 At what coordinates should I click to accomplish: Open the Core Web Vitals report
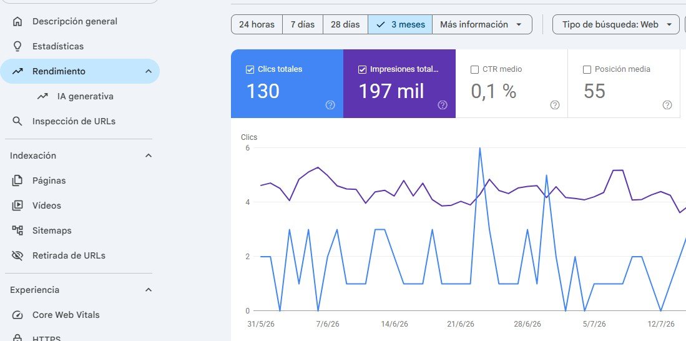pos(66,315)
